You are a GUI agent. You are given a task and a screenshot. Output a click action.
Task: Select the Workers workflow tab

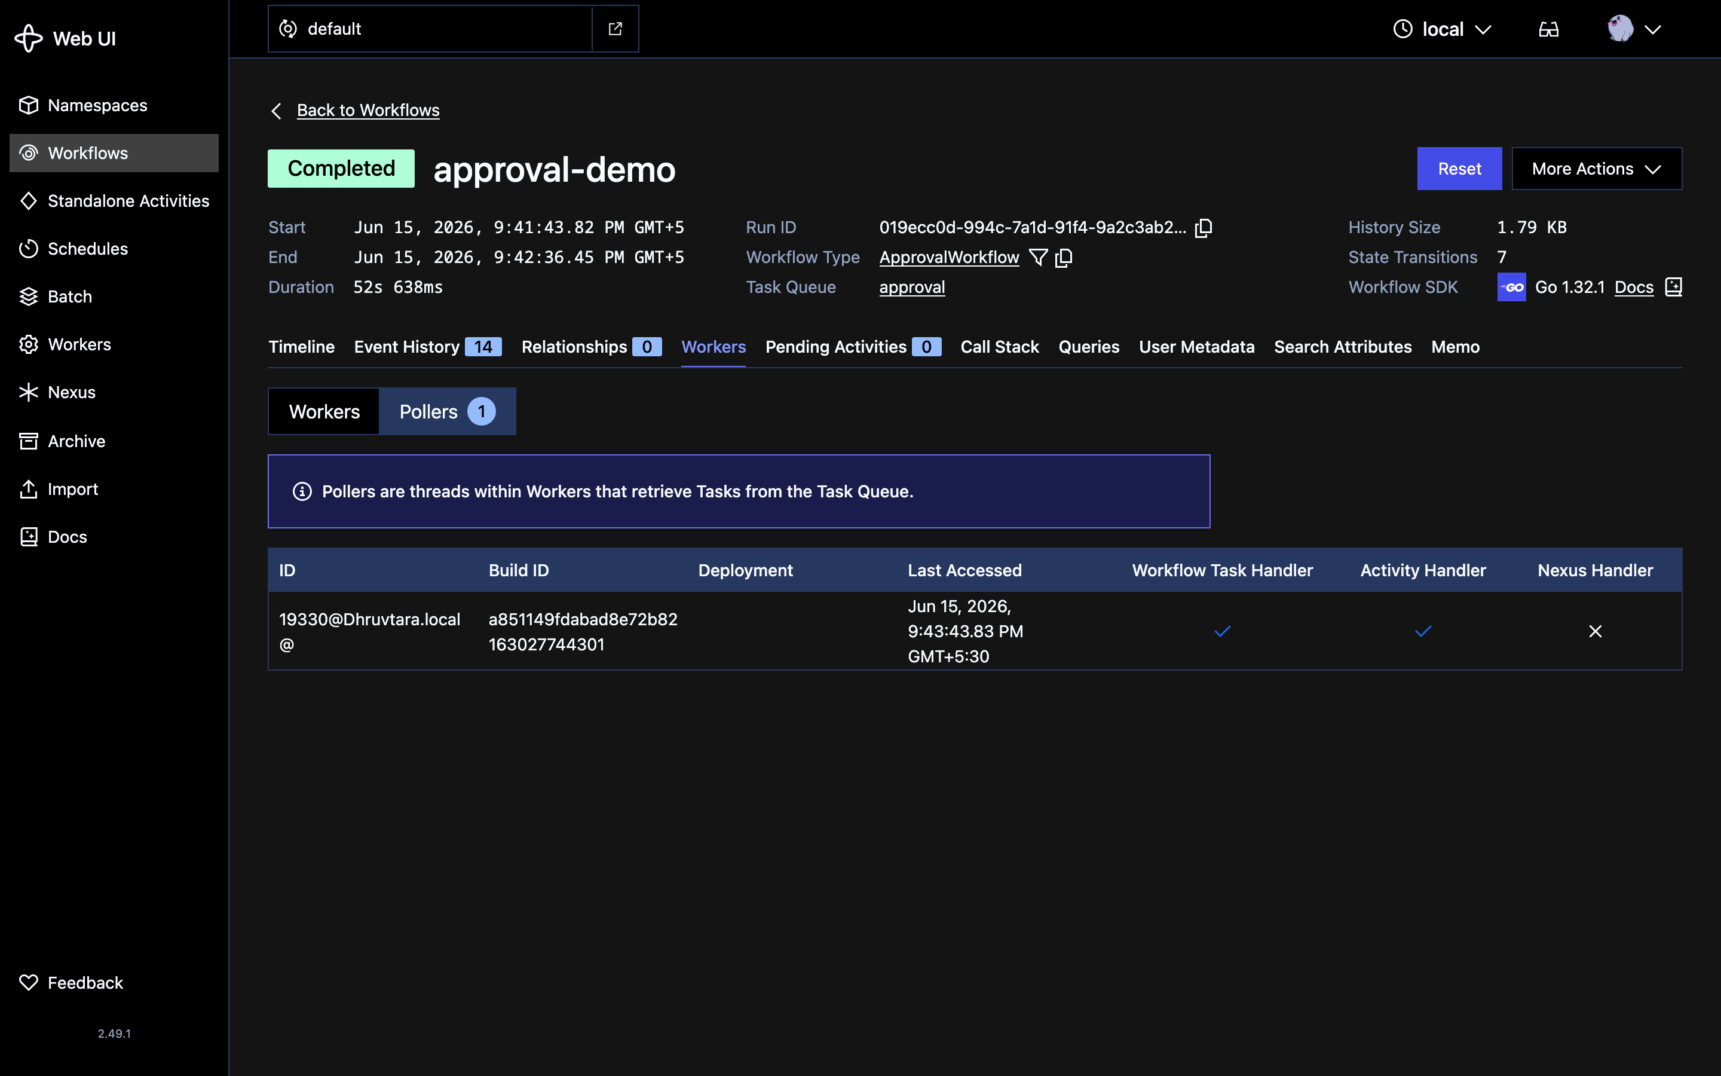(713, 347)
